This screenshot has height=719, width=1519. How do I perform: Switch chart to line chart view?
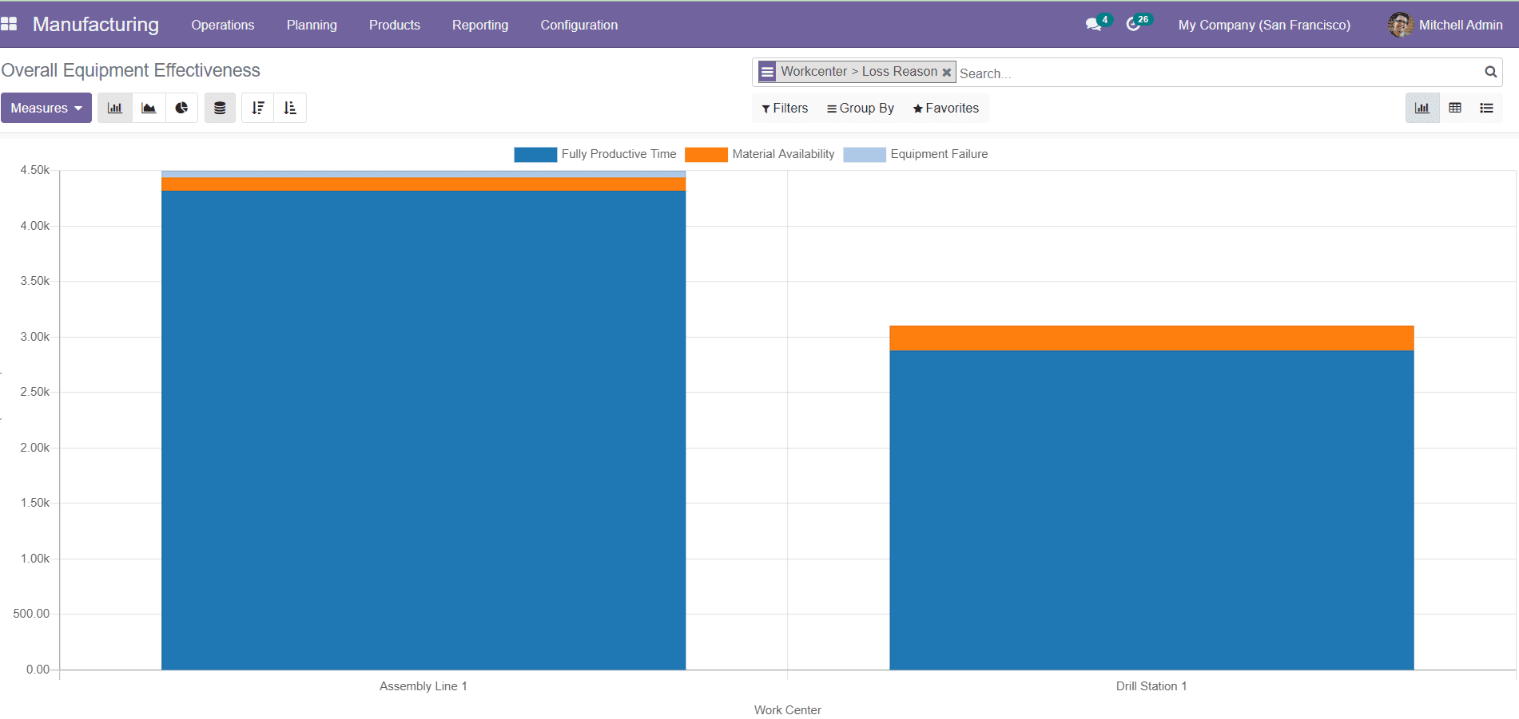(148, 107)
